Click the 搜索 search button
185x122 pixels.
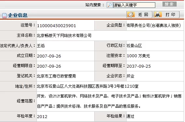tap(169, 4)
